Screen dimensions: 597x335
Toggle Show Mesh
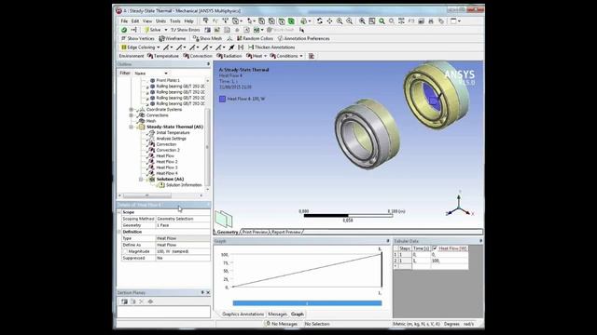tap(207, 38)
